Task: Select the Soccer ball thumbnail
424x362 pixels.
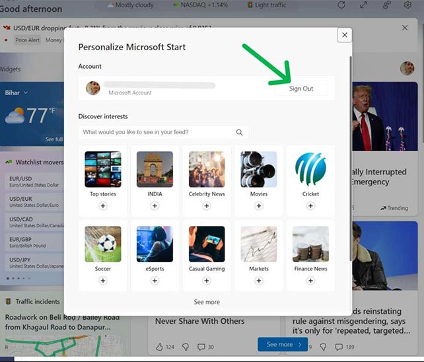Action: tap(103, 244)
